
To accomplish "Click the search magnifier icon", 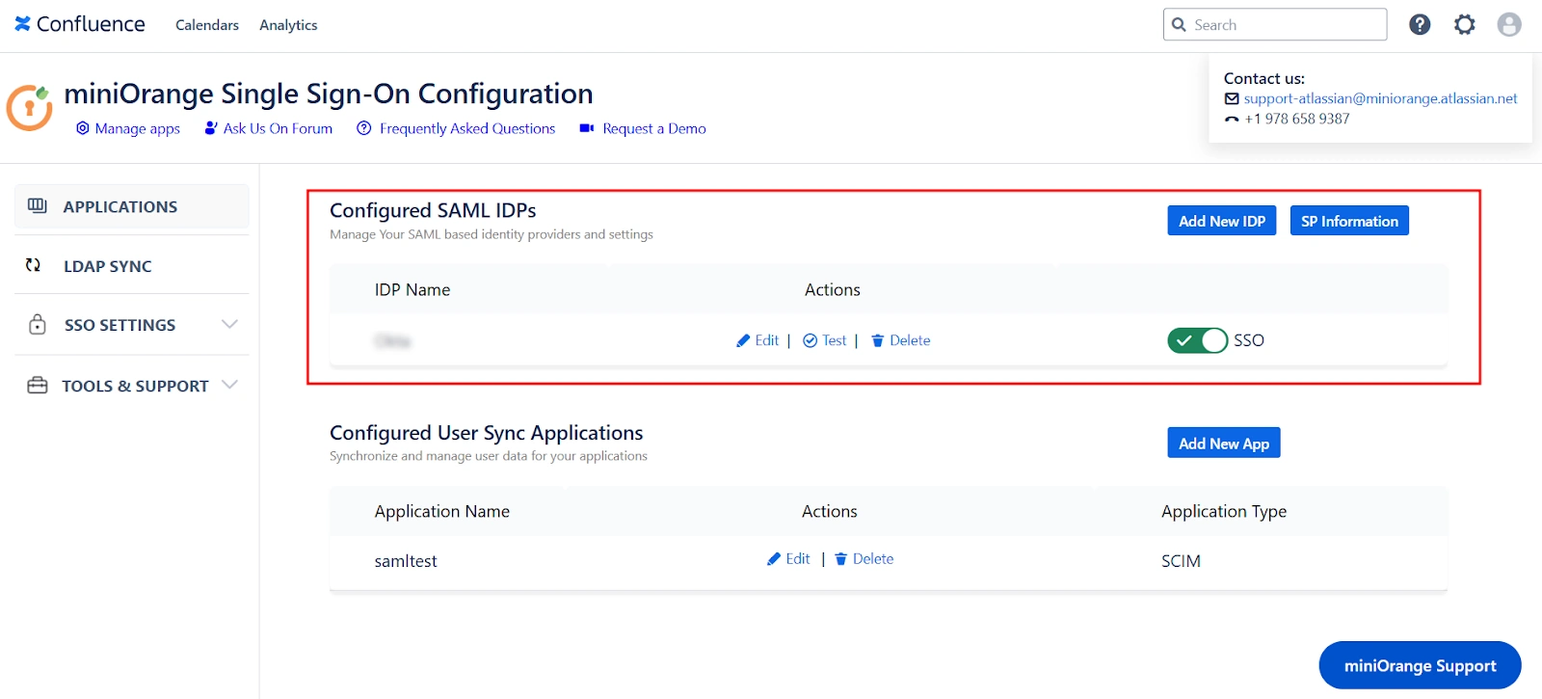I will [1179, 24].
